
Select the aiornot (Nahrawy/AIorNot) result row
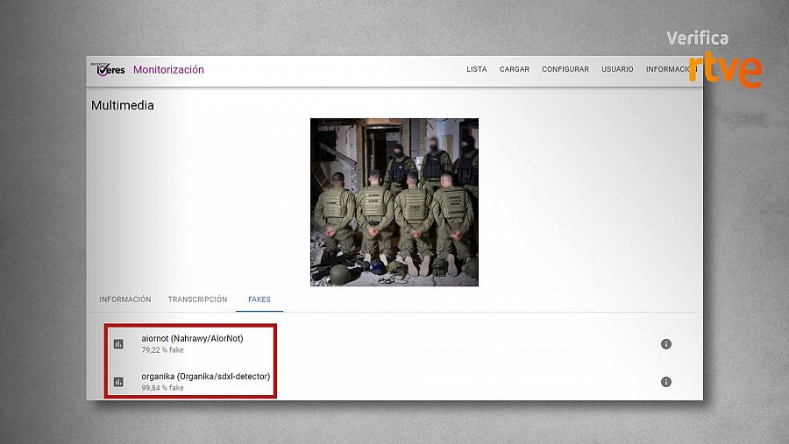[x=192, y=338]
